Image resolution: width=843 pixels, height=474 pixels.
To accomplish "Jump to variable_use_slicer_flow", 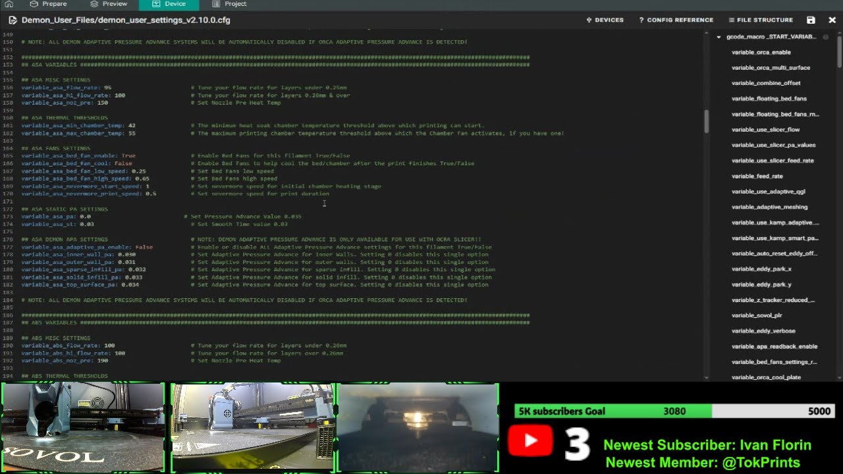I will (x=765, y=130).
